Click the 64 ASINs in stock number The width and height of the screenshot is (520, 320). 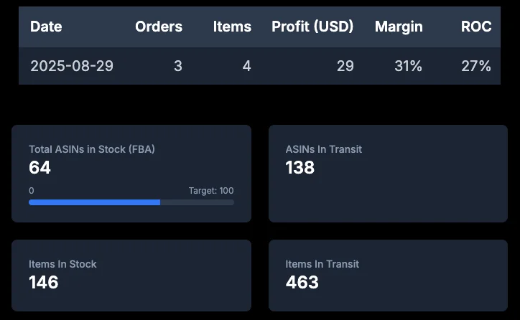click(40, 167)
